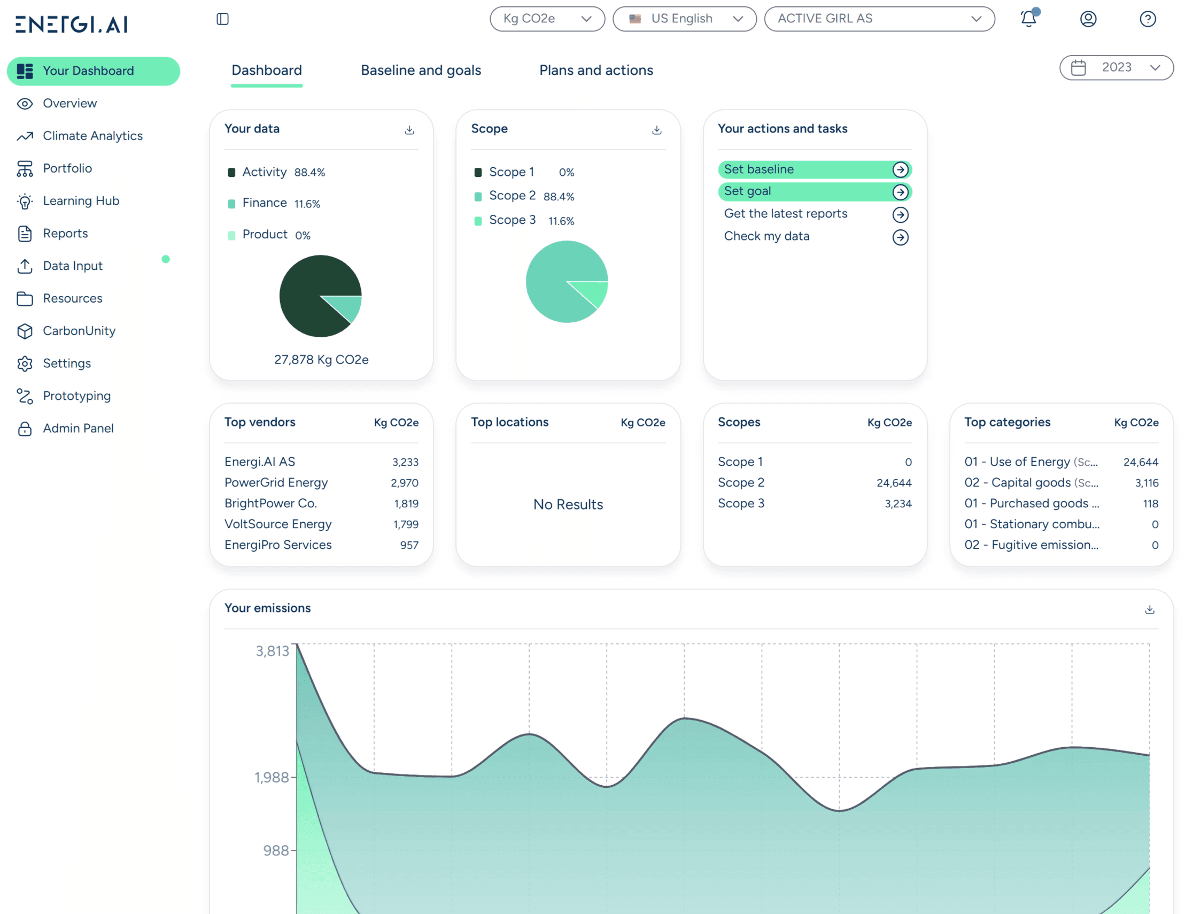The height and width of the screenshot is (914, 1193).
Task: Select the Portfolio sidebar icon
Action: click(x=25, y=168)
